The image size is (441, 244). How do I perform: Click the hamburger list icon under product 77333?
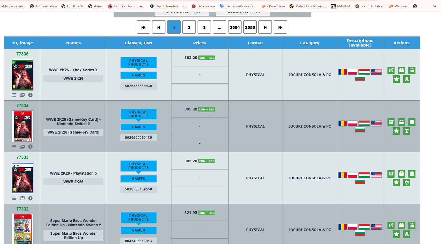[14, 198]
